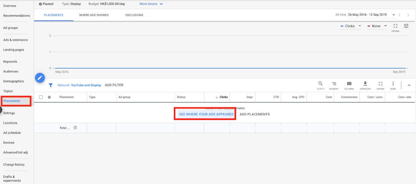Click the Segment icon

[x=334, y=84]
